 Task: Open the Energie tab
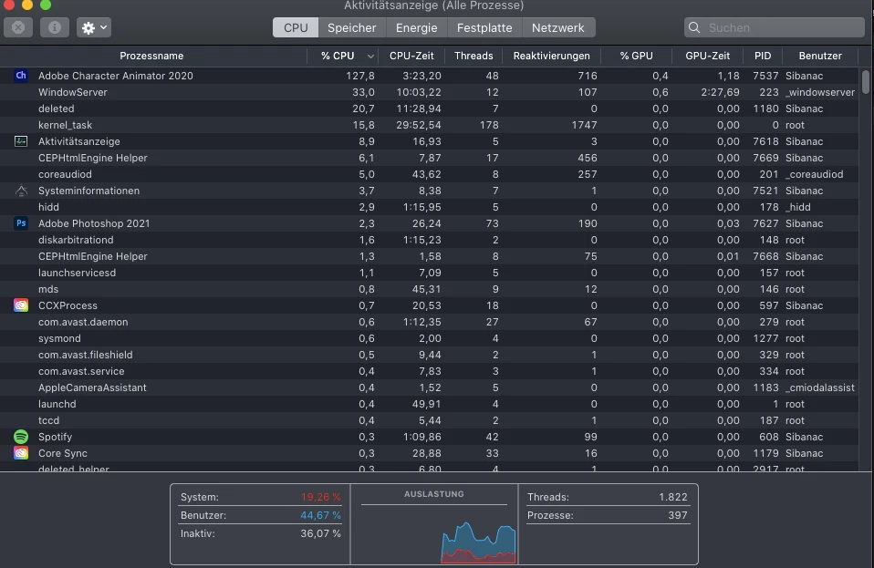(x=416, y=27)
